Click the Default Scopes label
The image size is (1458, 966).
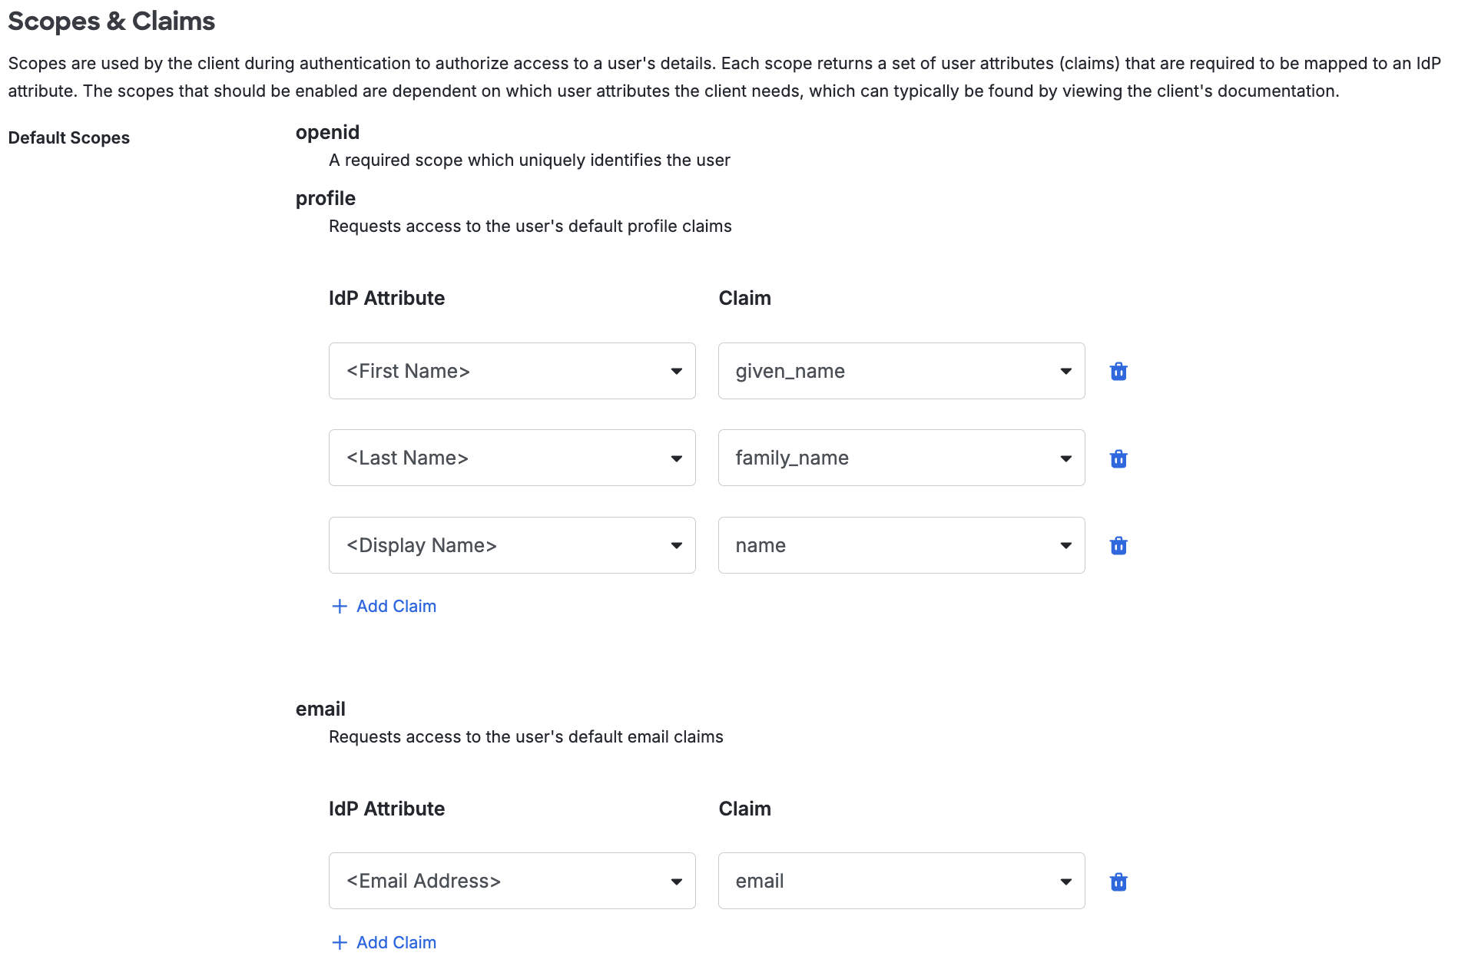(68, 137)
